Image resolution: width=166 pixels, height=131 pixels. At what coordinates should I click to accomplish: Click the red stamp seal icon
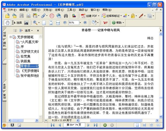pyautogui.click(x=52, y=16)
